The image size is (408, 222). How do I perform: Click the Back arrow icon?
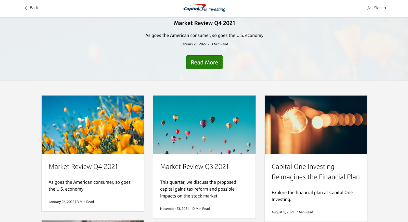coord(26,8)
